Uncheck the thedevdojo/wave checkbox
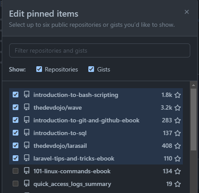Image resolution: width=199 pixels, height=193 pixels. (x=15, y=107)
